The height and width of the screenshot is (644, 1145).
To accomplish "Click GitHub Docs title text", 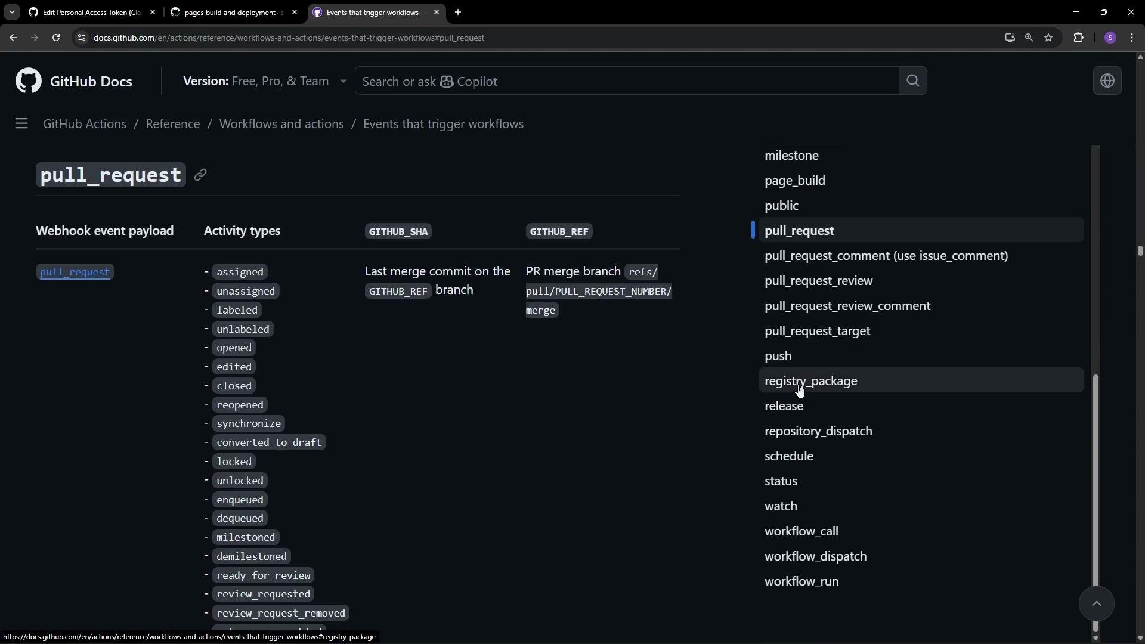I will coord(91,81).
